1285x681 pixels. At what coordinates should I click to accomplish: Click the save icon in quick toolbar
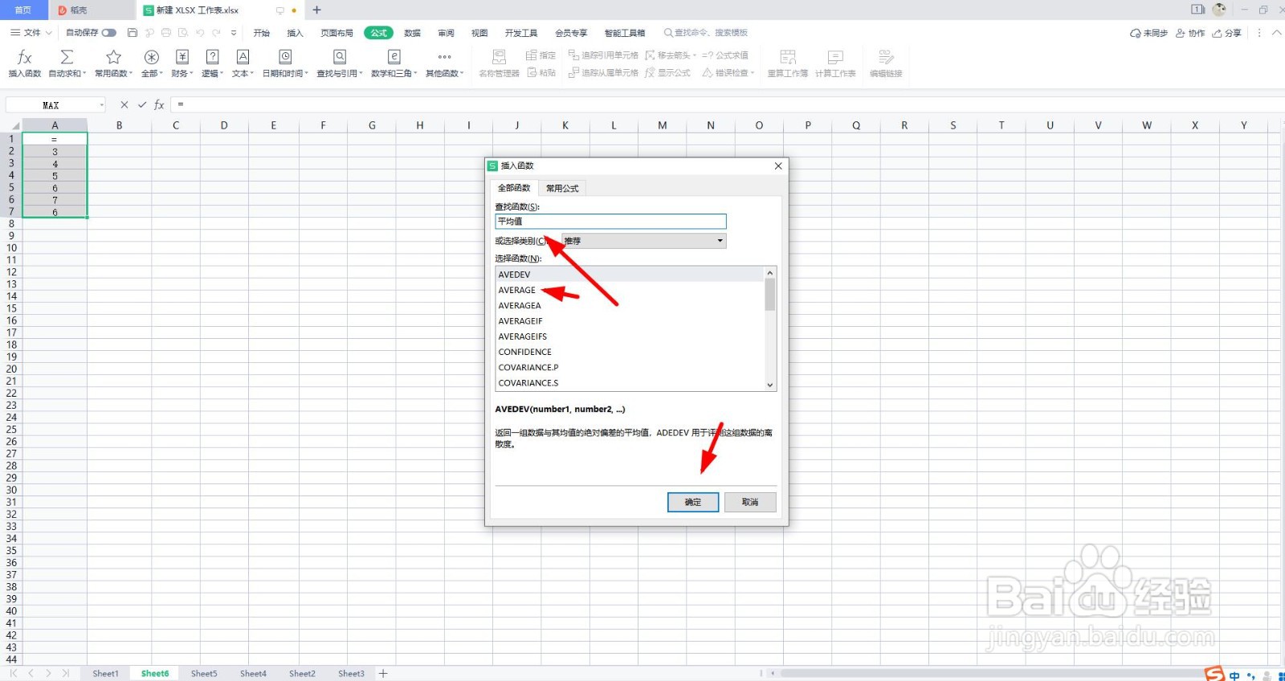[133, 33]
